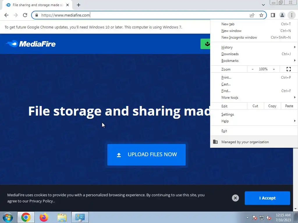Choose Cast... from the menu
Image resolution: width=298 pixels, height=223 pixels.
pos(254,84)
